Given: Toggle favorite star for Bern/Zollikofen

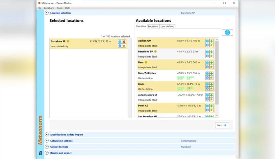Looking at the screenshot, I should coord(211,78).
